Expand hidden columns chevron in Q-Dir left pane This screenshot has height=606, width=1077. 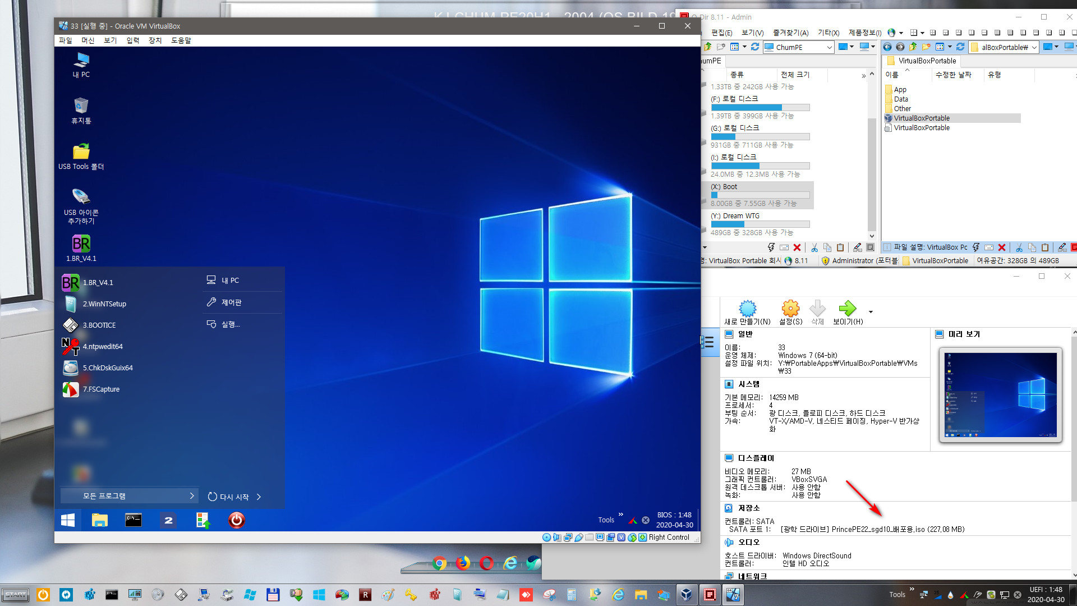[x=863, y=76]
